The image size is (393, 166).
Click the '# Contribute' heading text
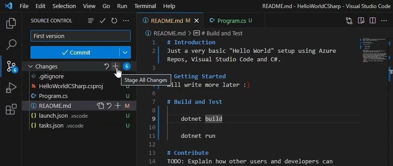188,153
